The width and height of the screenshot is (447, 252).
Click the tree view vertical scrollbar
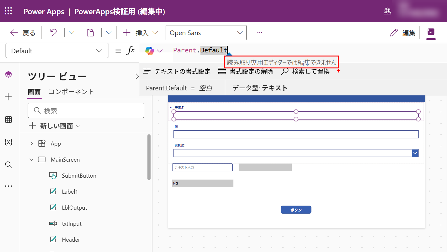(149, 157)
